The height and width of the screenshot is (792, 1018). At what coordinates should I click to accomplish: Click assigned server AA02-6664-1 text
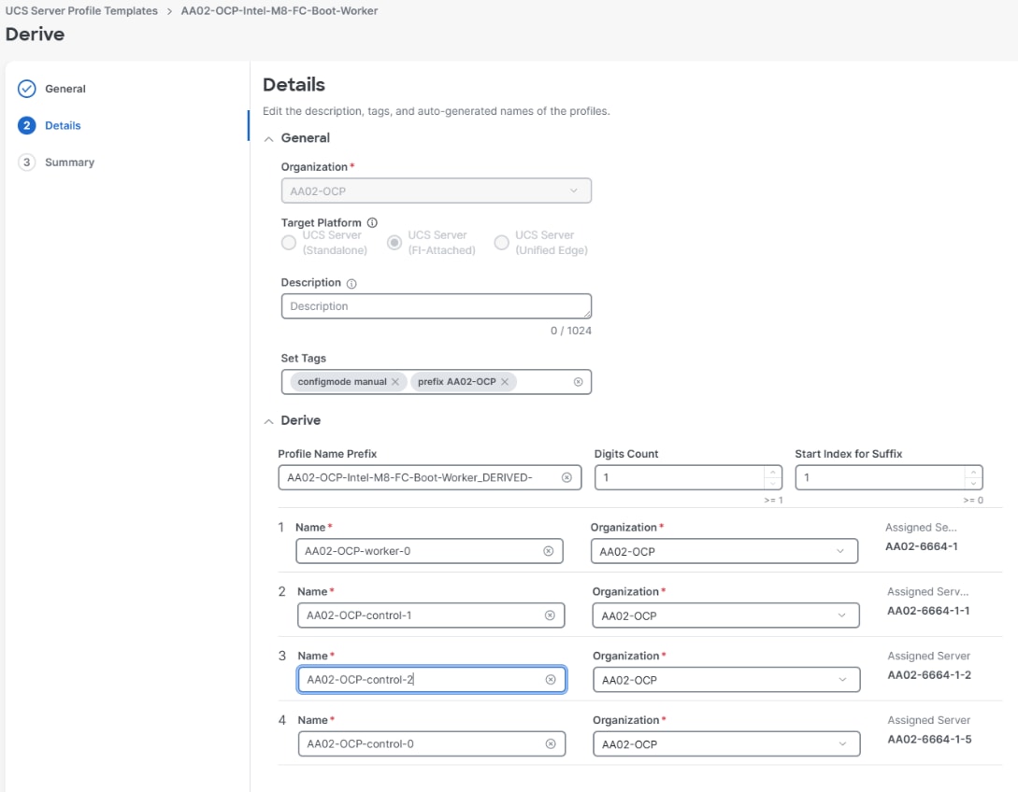(x=922, y=546)
